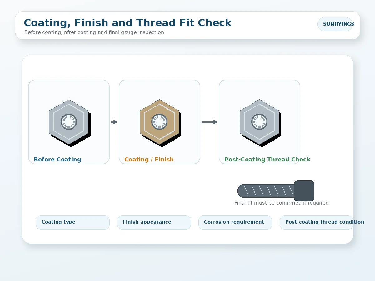The width and height of the screenshot is (375, 281).
Task: Click the title 'Coating, Finish and Thread Fit Check'
Action: pos(127,23)
